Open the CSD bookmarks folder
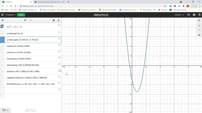 tap(14, 10)
